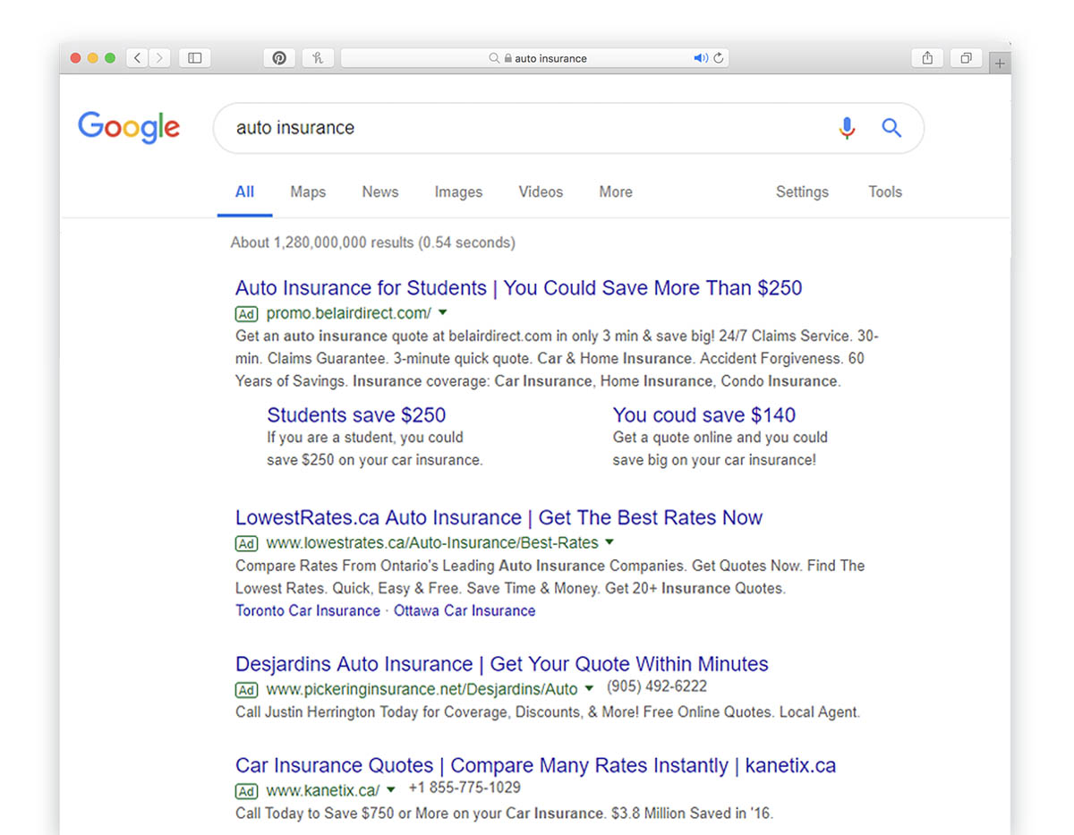Image resolution: width=1074 pixels, height=835 pixels.
Task: Open a new tab with the plus button
Action: [1000, 63]
